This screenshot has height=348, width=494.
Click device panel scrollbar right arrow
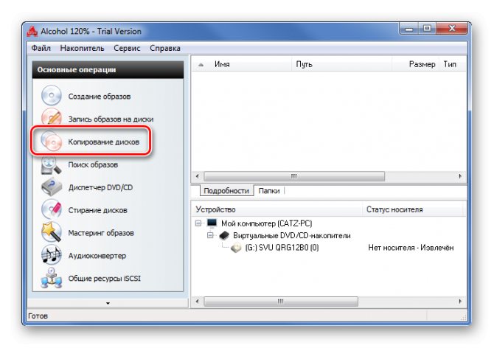tap(460, 302)
